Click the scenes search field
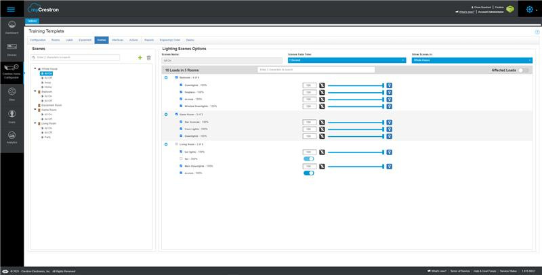The image size is (542, 275). (x=75, y=58)
